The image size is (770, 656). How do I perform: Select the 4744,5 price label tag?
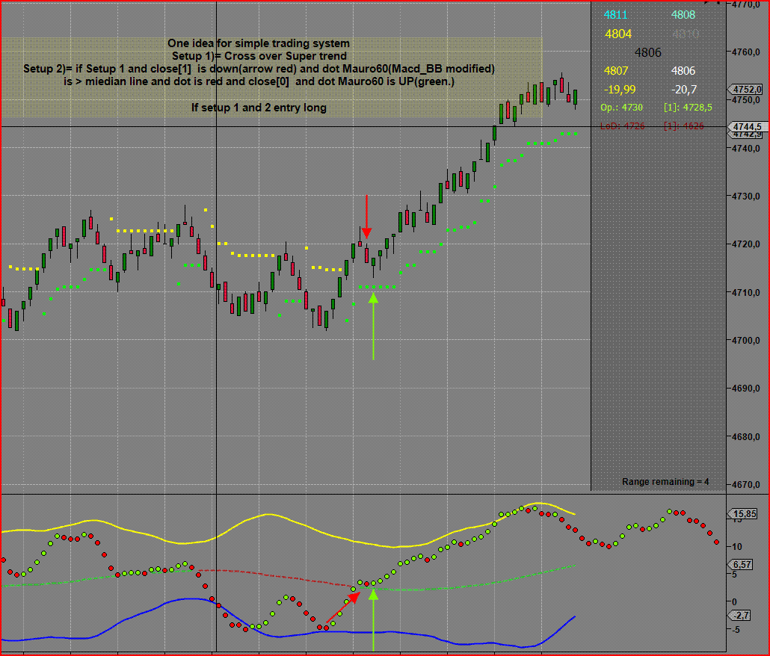pyautogui.click(x=745, y=126)
